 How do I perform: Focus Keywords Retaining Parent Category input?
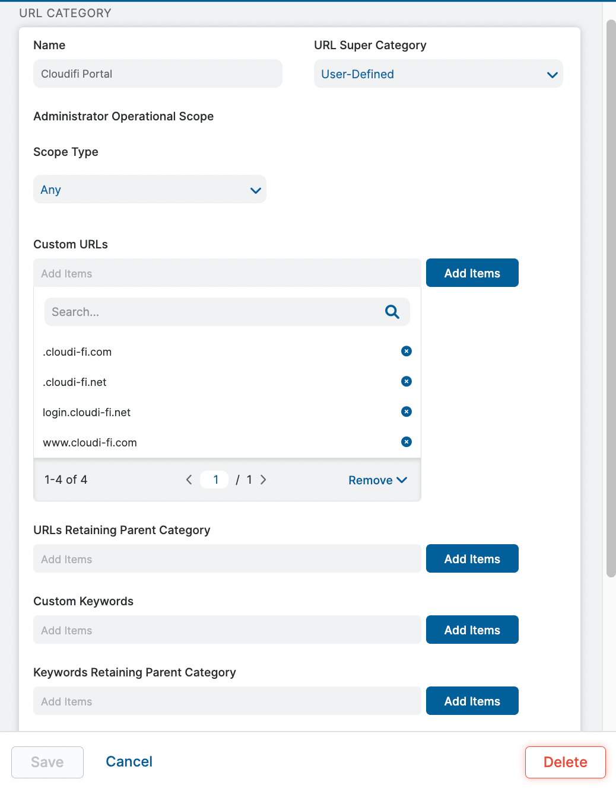point(227,701)
